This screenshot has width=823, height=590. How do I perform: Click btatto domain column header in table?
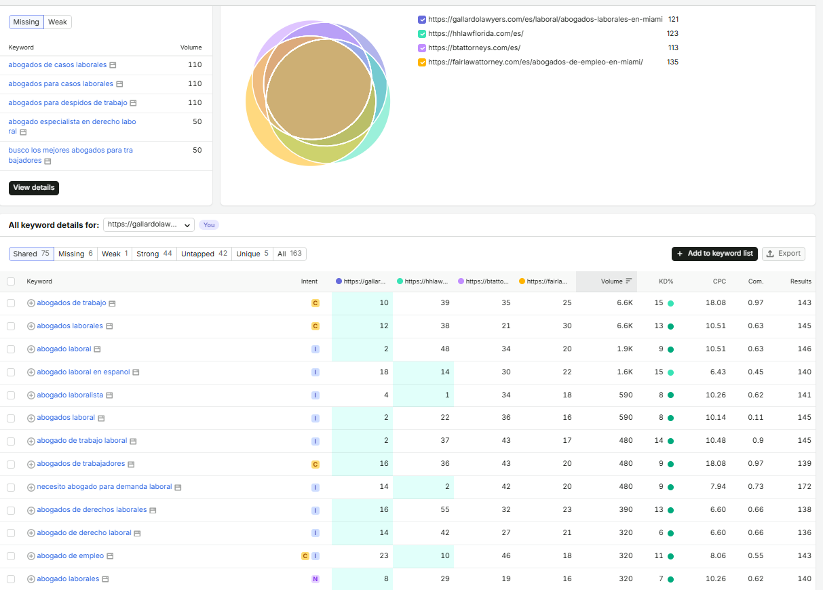click(483, 281)
